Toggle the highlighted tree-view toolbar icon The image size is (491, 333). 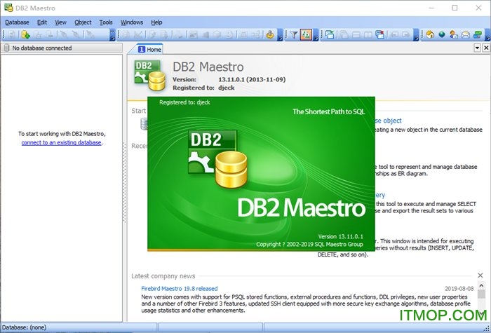click(x=306, y=35)
